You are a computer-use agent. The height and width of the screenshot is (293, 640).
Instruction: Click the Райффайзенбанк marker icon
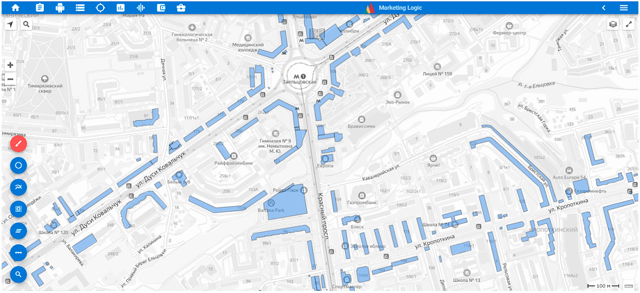(x=234, y=156)
